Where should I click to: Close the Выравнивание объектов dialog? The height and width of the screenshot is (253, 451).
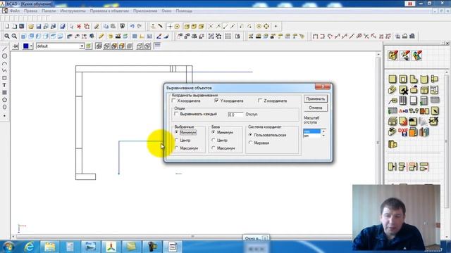click(323, 86)
